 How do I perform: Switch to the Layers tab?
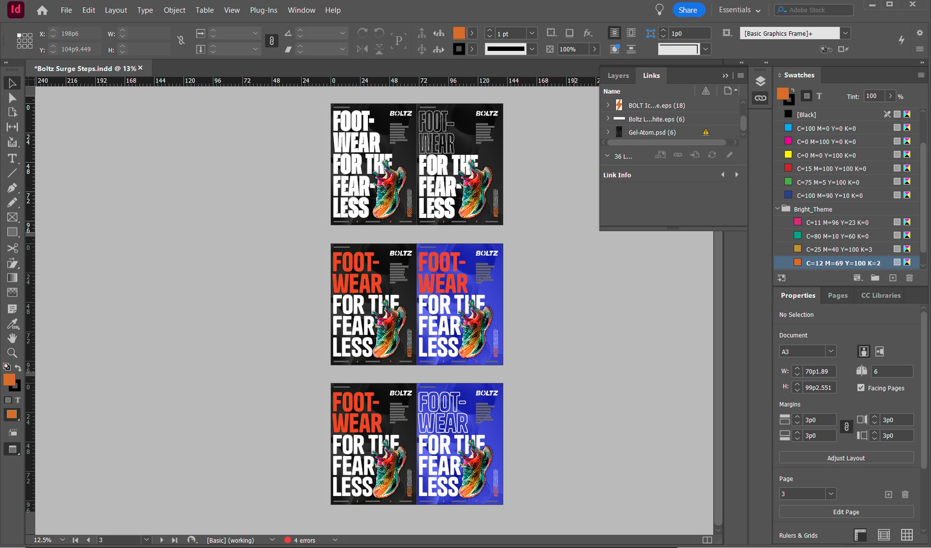tap(618, 76)
